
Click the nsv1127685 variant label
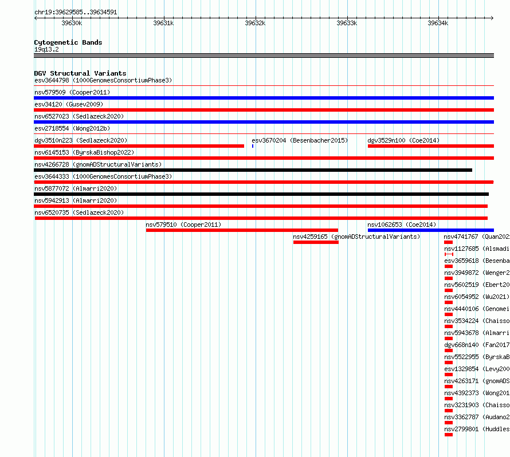click(x=477, y=249)
